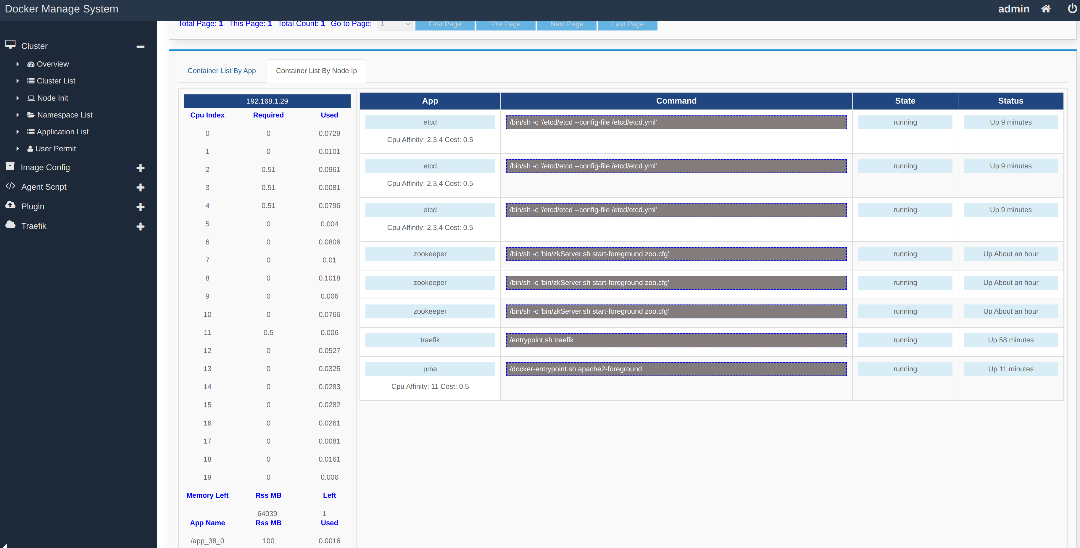Click Up 11 minutes status cell
This screenshot has height=548, width=1080.
coord(1010,369)
